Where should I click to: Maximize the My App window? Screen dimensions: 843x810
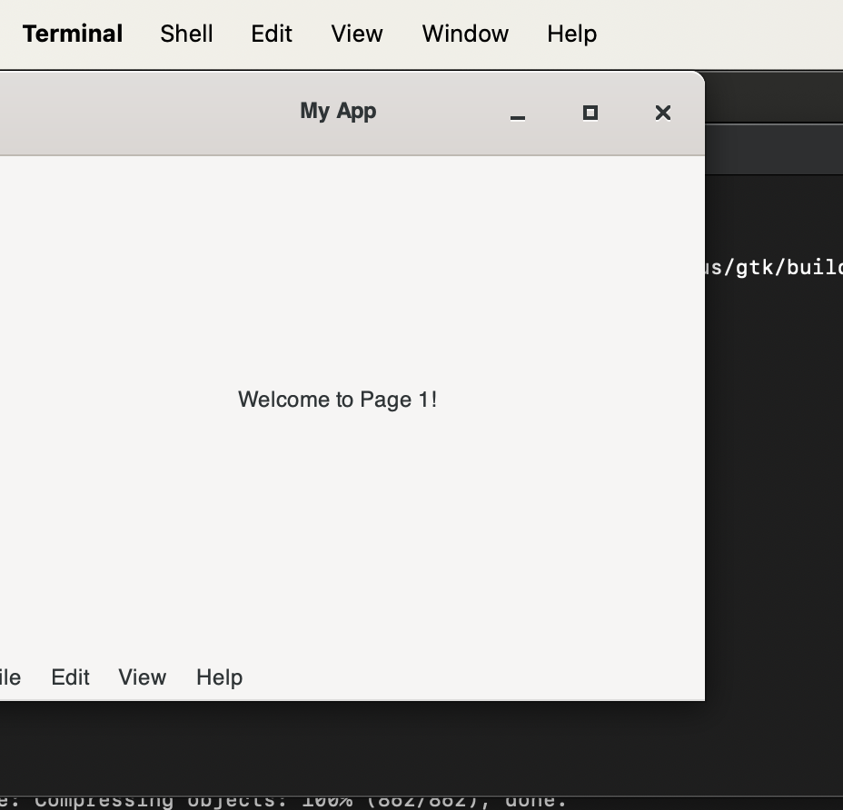[590, 113]
